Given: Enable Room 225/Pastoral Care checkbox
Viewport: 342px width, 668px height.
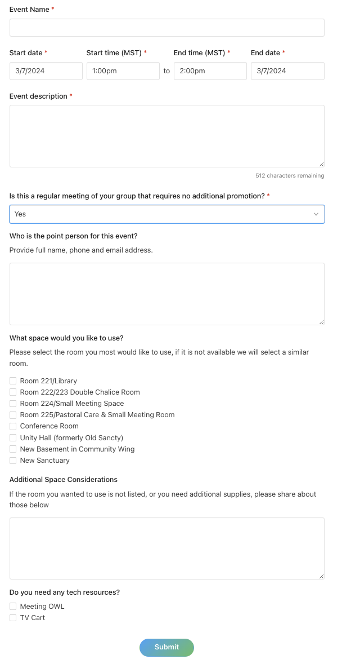Looking at the screenshot, I should 13,415.
